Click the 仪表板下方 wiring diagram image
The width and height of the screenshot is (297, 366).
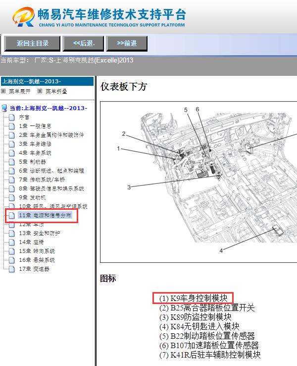coord(198,182)
